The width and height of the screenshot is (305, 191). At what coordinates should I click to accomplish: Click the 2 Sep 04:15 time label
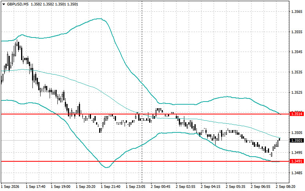click(x=210, y=187)
